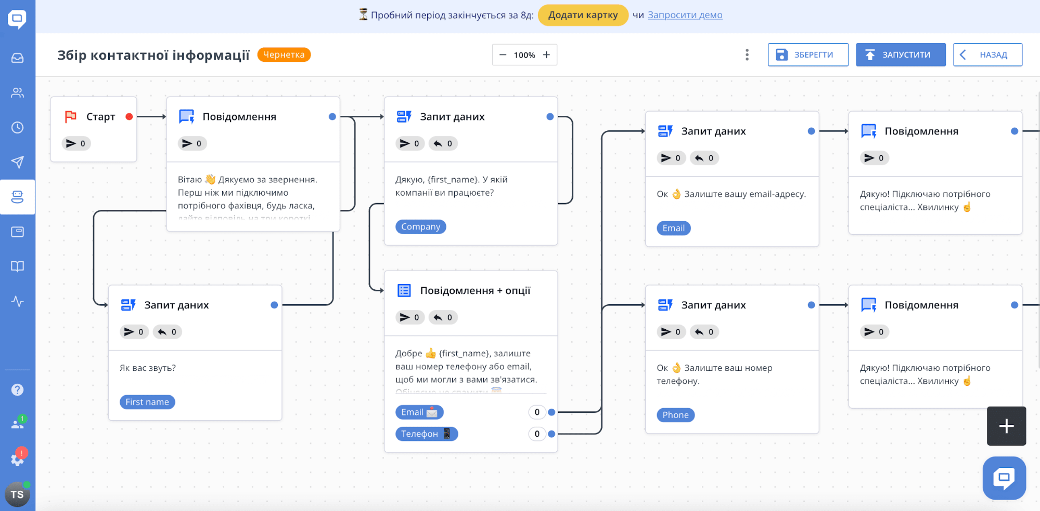Click sent counter on Старт node
Viewport: 1040px width, 511px height.
click(x=76, y=144)
